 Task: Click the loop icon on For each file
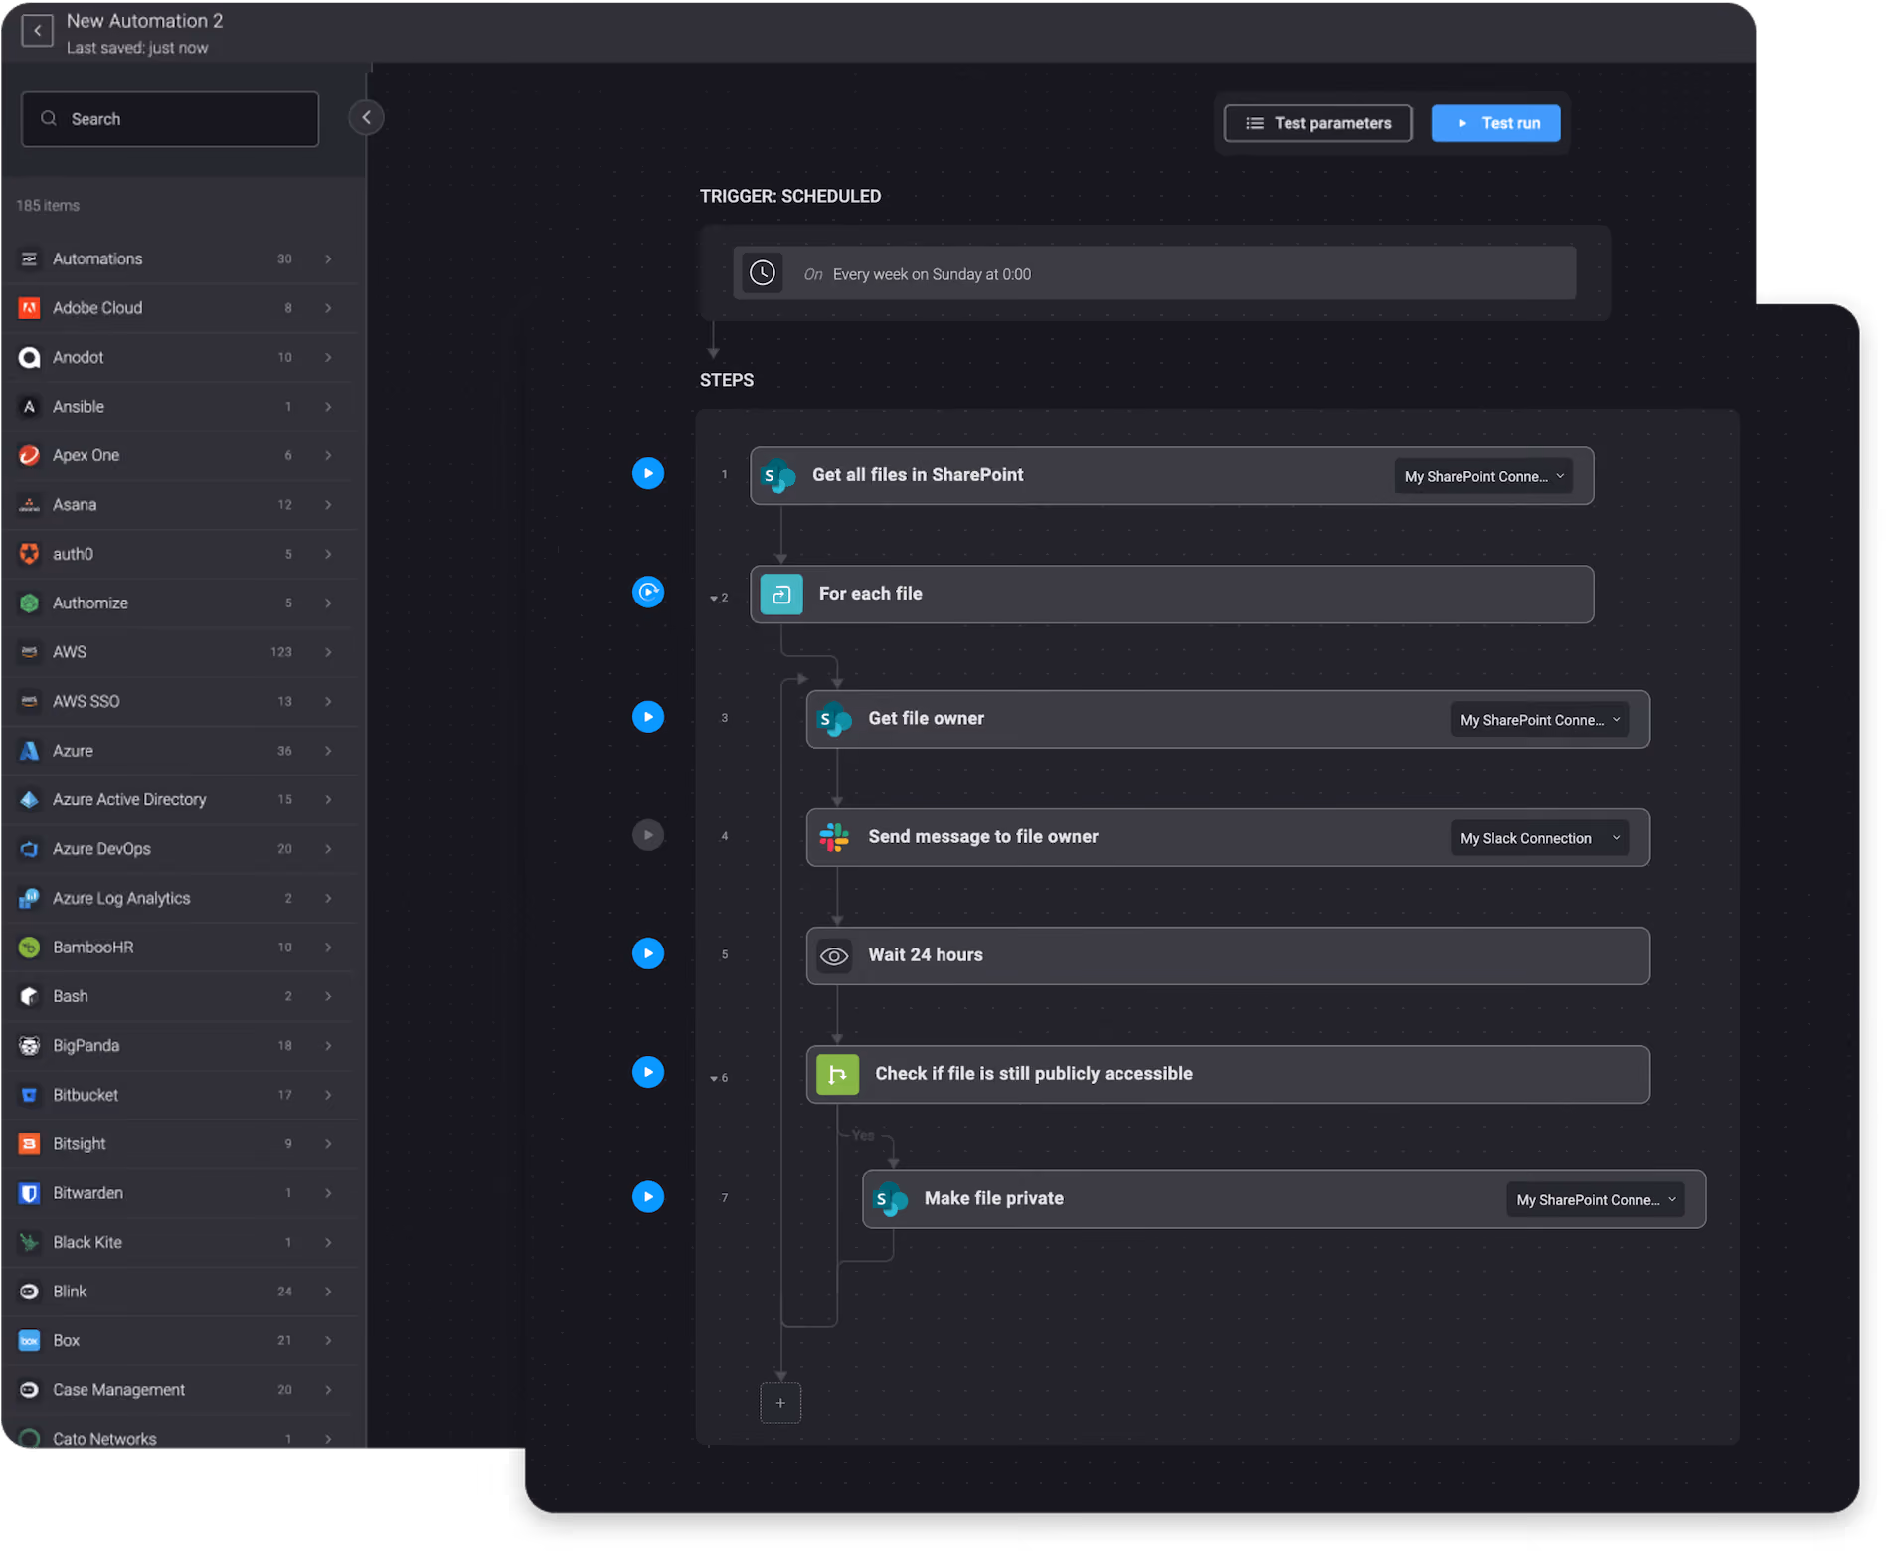click(781, 595)
